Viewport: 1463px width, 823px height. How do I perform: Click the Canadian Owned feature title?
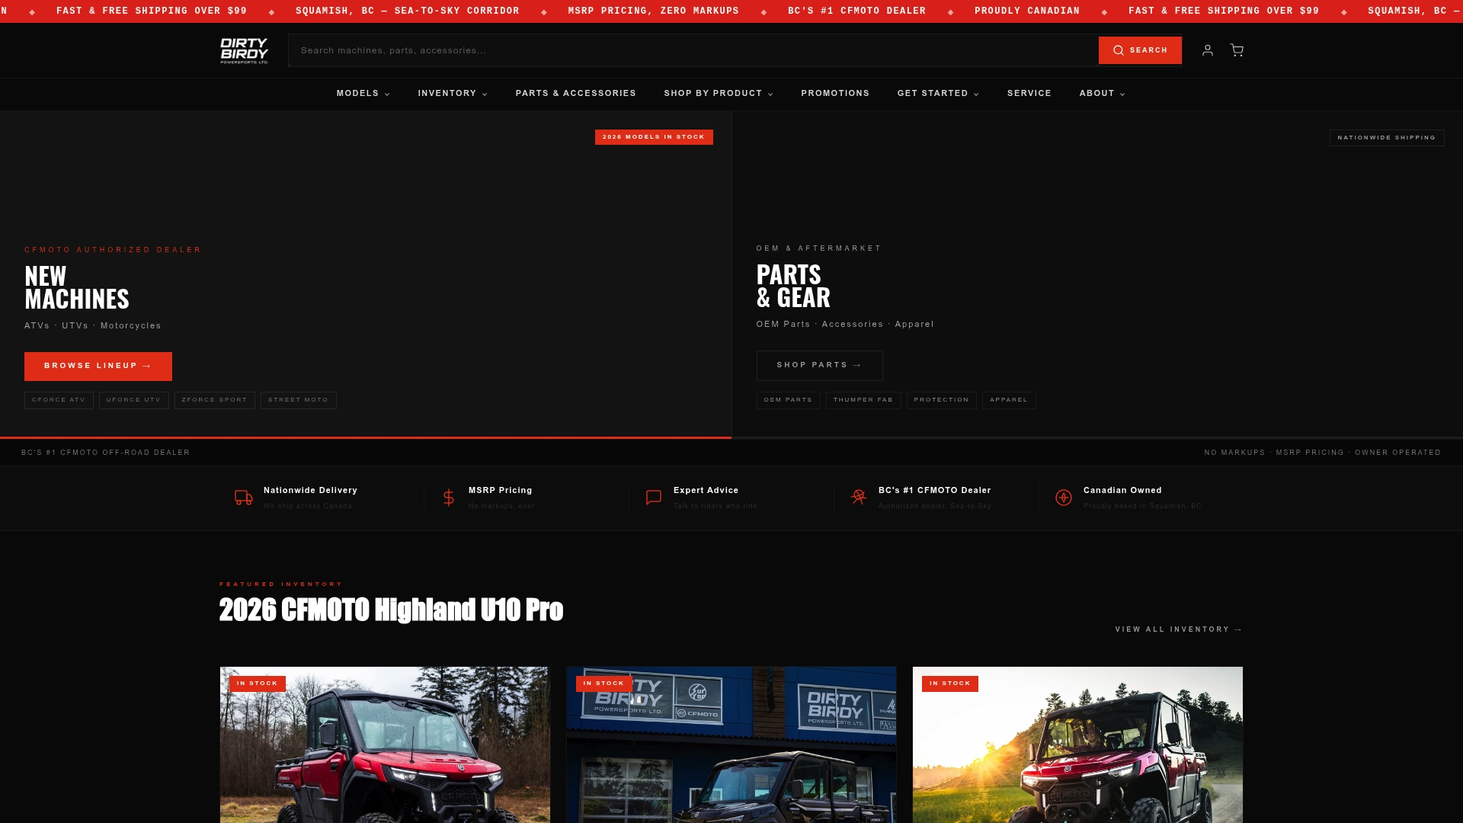tap(1122, 491)
